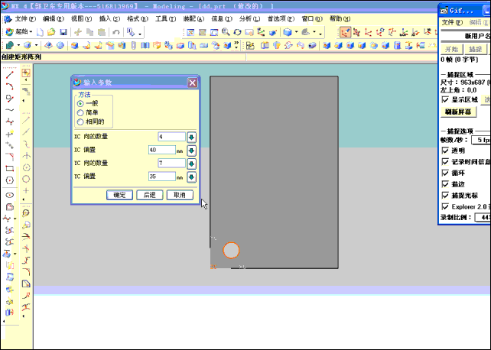This screenshot has width=491, height=350.
Task: Open the 视图 menu
Action: (x=81, y=19)
